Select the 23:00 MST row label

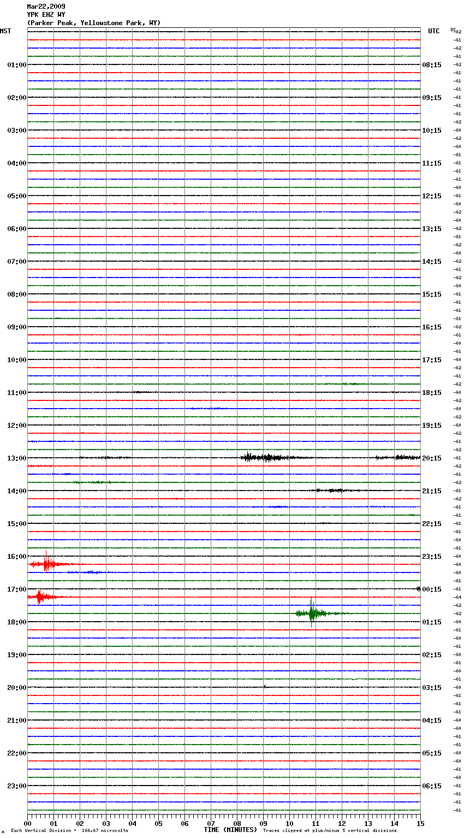click(x=16, y=786)
